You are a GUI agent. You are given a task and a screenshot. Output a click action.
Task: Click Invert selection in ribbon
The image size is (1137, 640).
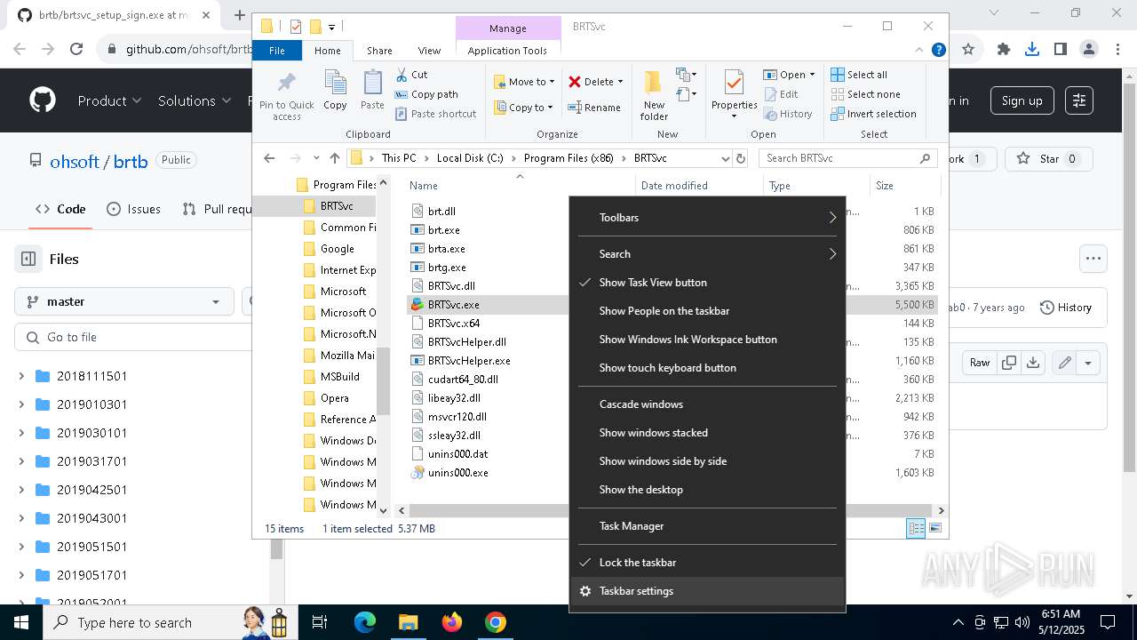pyautogui.click(x=873, y=114)
